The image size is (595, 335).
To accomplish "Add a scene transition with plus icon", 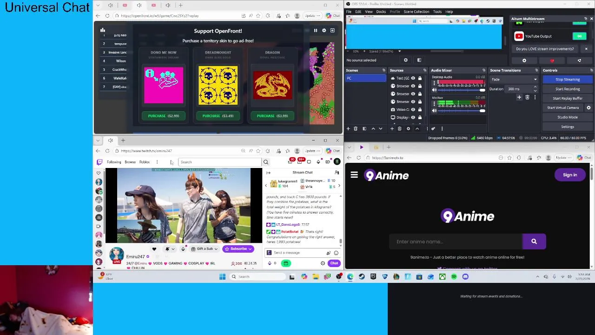I will click(x=519, y=97).
